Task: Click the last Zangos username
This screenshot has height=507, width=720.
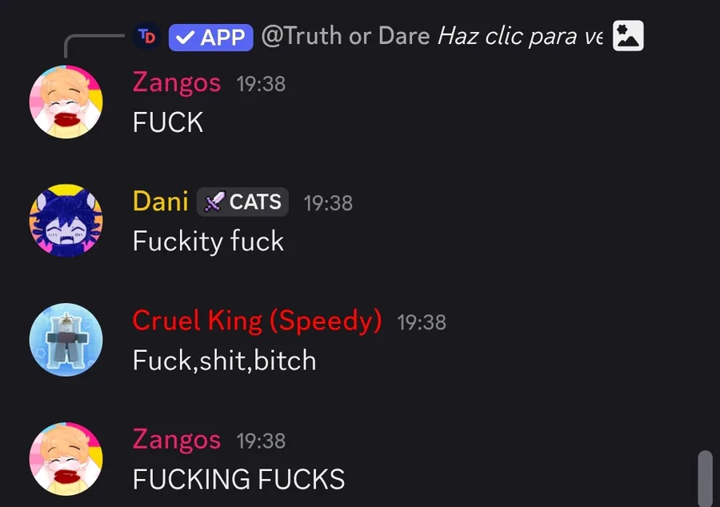Action: tap(177, 440)
